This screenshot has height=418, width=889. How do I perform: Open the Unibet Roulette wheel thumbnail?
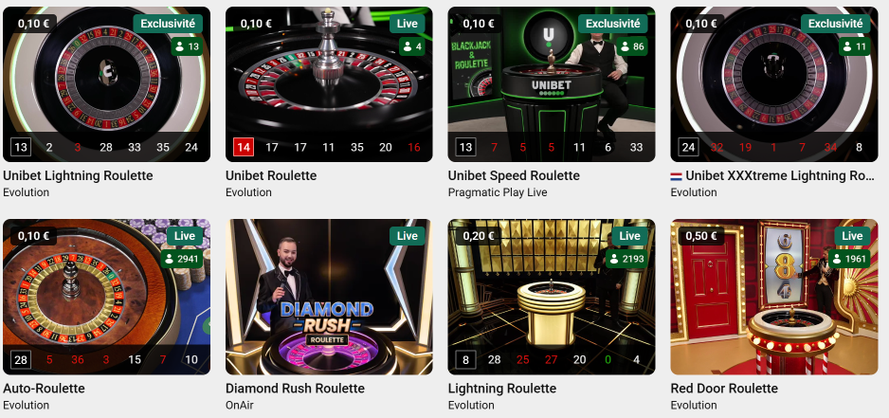(329, 84)
